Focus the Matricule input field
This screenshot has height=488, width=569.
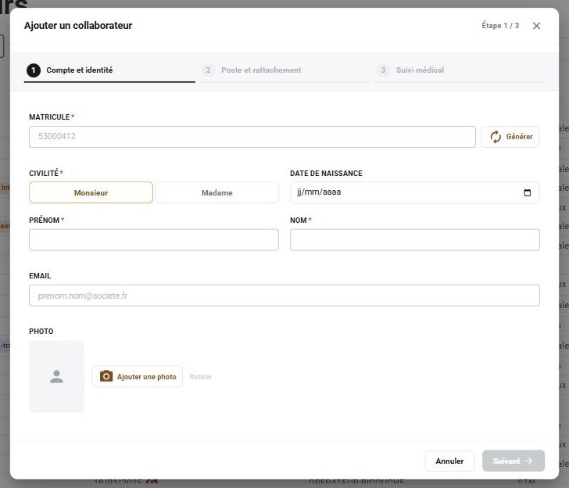point(252,137)
